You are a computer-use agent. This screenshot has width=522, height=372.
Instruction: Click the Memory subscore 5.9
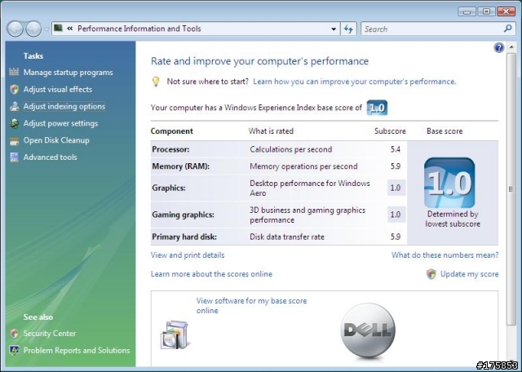tap(396, 166)
